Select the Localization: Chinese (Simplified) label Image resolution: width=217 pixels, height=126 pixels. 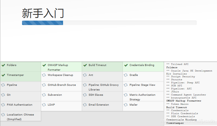[20, 117]
